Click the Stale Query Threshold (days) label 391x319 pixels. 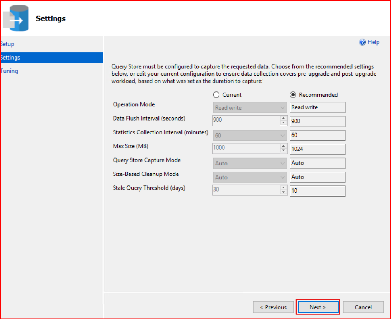(149, 188)
